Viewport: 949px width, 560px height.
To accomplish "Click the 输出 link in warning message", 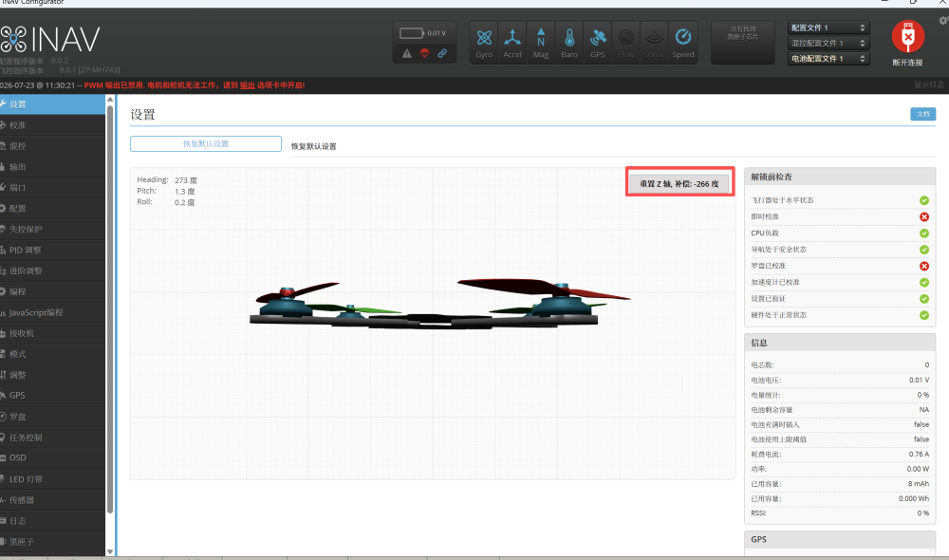I will pos(247,85).
